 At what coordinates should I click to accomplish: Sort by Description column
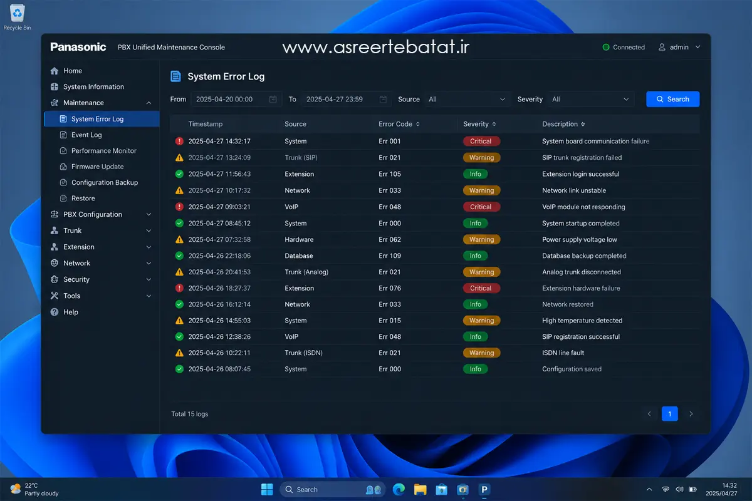pos(563,124)
